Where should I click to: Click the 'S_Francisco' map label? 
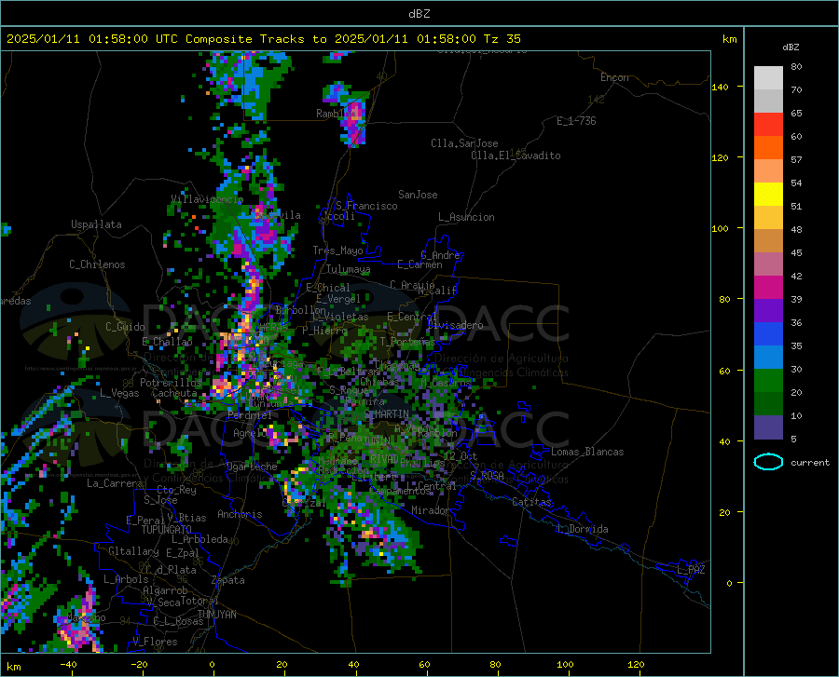tap(366, 206)
